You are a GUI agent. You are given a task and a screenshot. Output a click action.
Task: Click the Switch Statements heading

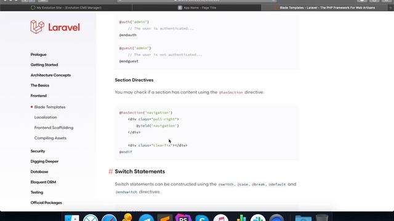pyautogui.click(x=140, y=171)
